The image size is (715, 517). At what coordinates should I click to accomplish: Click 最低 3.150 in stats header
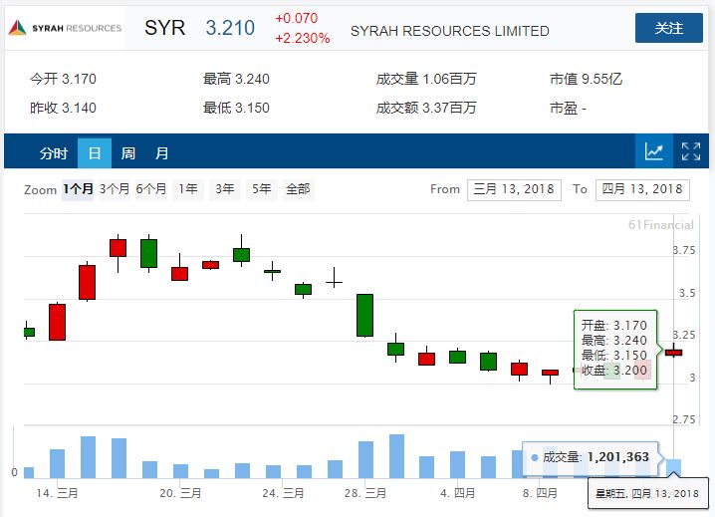pyautogui.click(x=236, y=108)
